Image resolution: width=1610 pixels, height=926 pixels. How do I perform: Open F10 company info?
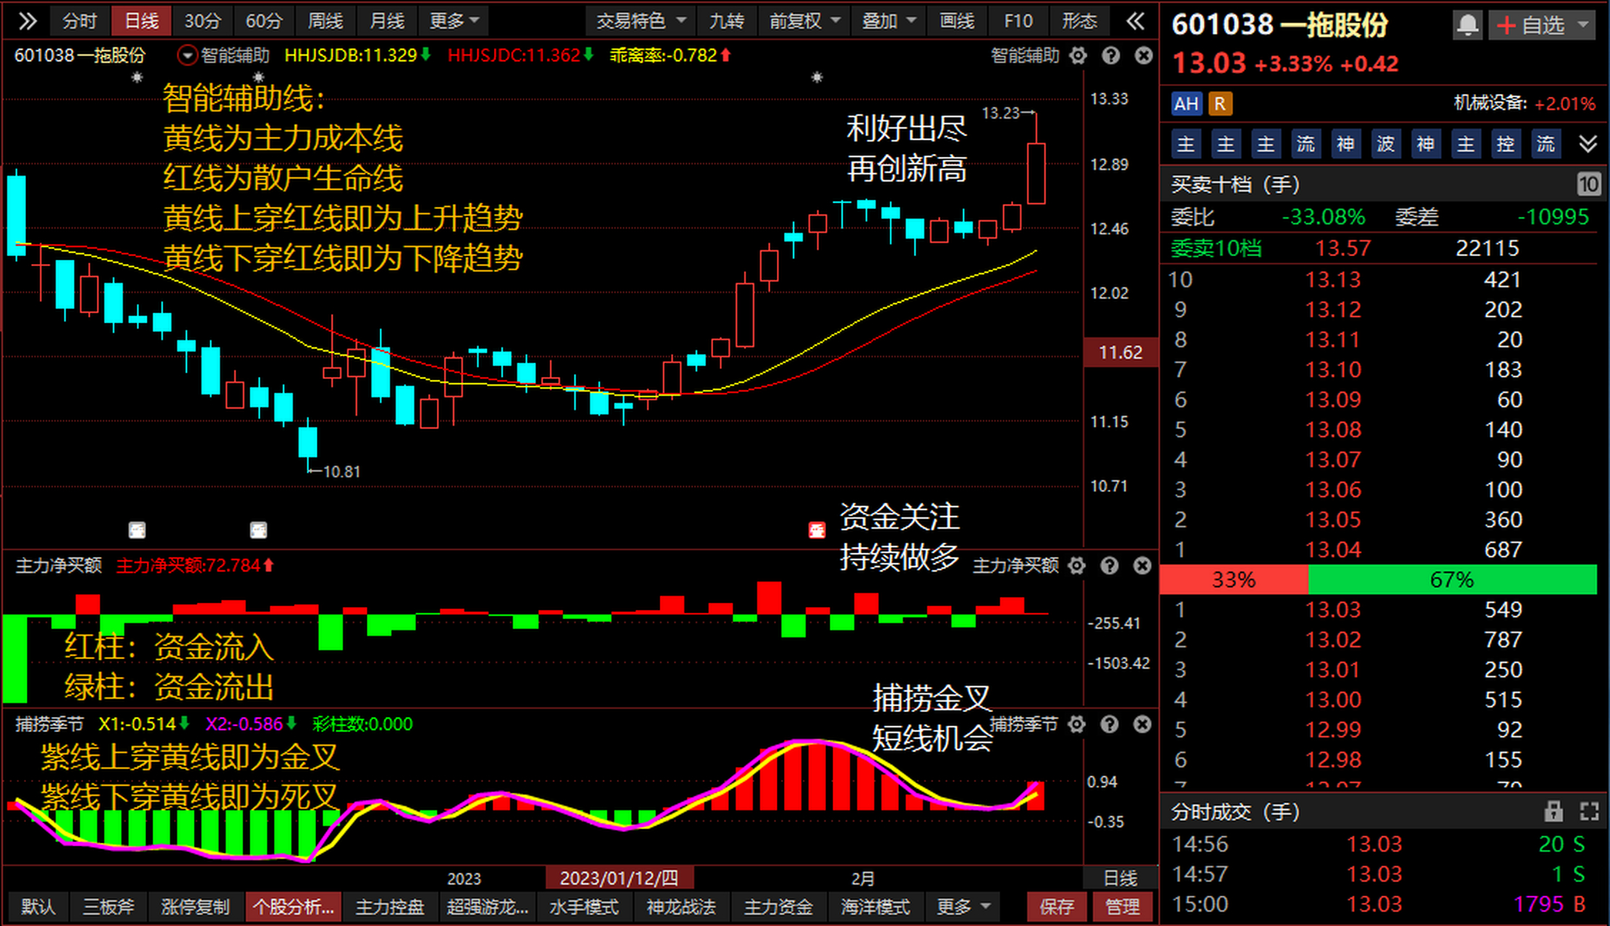click(x=1018, y=21)
